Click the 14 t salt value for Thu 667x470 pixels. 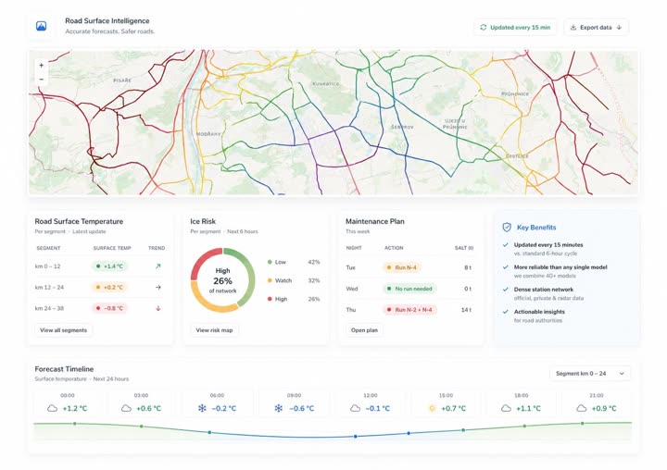(466, 310)
